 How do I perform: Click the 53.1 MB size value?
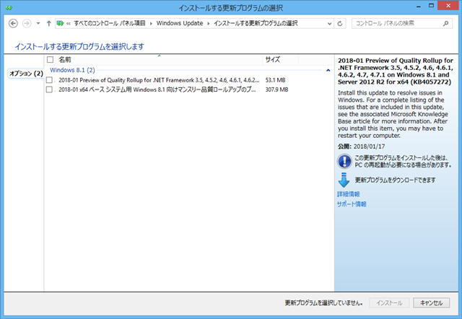(275, 80)
